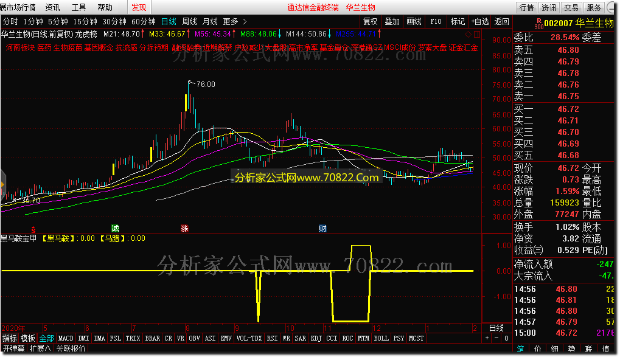The height and width of the screenshot is (357, 620).
Task: Click the 标记 mark button
Action: click(458, 21)
